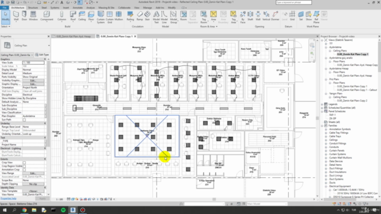This screenshot has height=214, width=381.
Task: Toggle the Crop View checkbox
Action: [x=24, y=162]
